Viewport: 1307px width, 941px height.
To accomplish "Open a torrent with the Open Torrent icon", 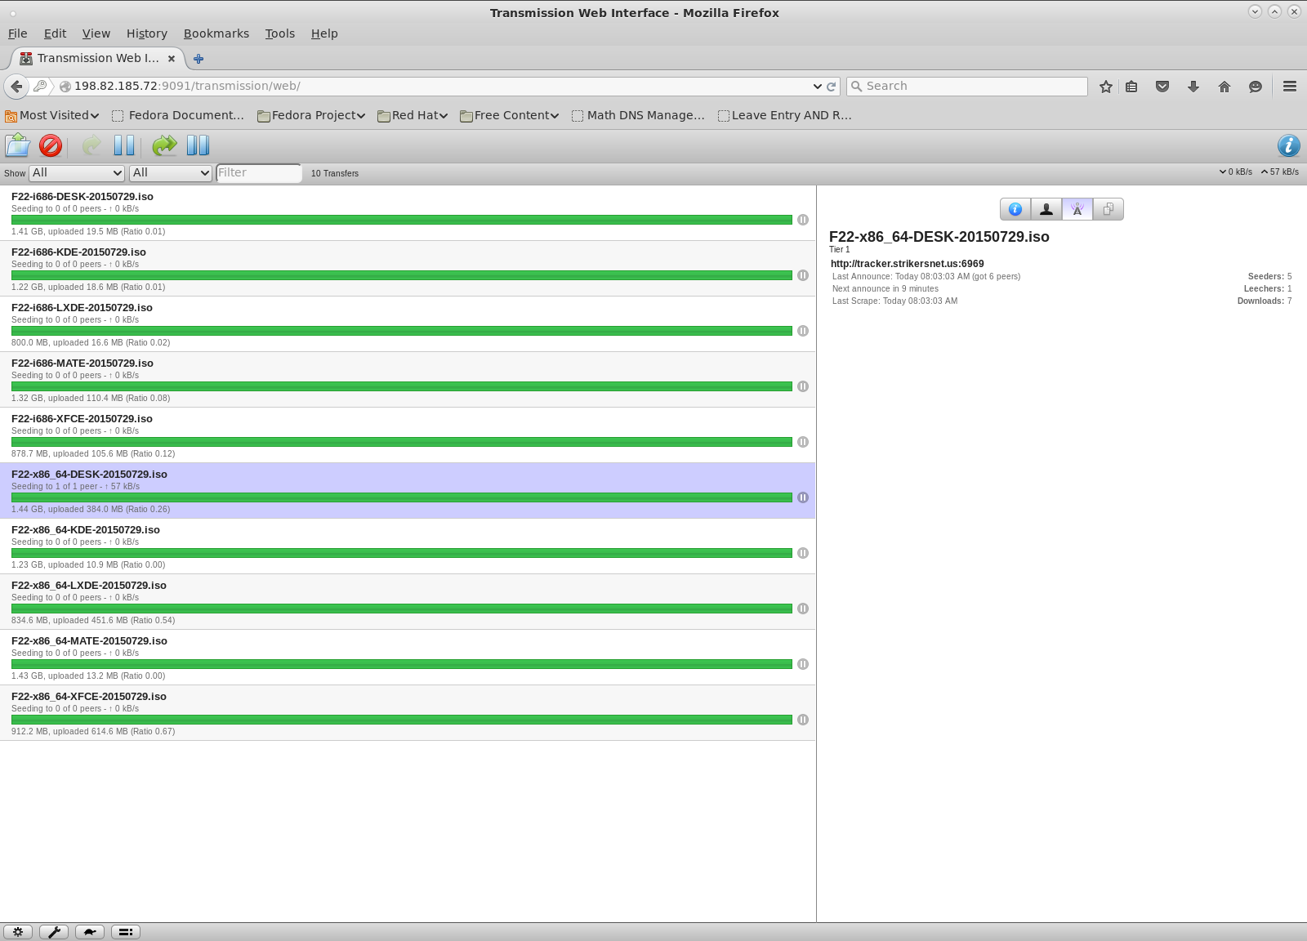I will 18,145.
